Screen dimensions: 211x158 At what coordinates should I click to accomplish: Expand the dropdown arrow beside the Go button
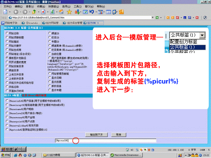[161, 18]
